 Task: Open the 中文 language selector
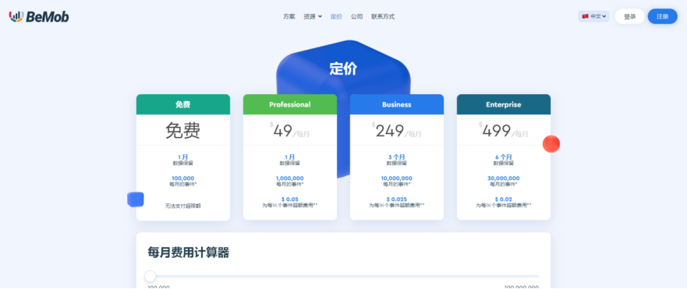593,16
